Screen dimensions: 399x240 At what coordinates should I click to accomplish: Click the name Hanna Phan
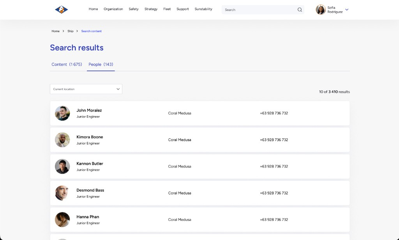88,217
